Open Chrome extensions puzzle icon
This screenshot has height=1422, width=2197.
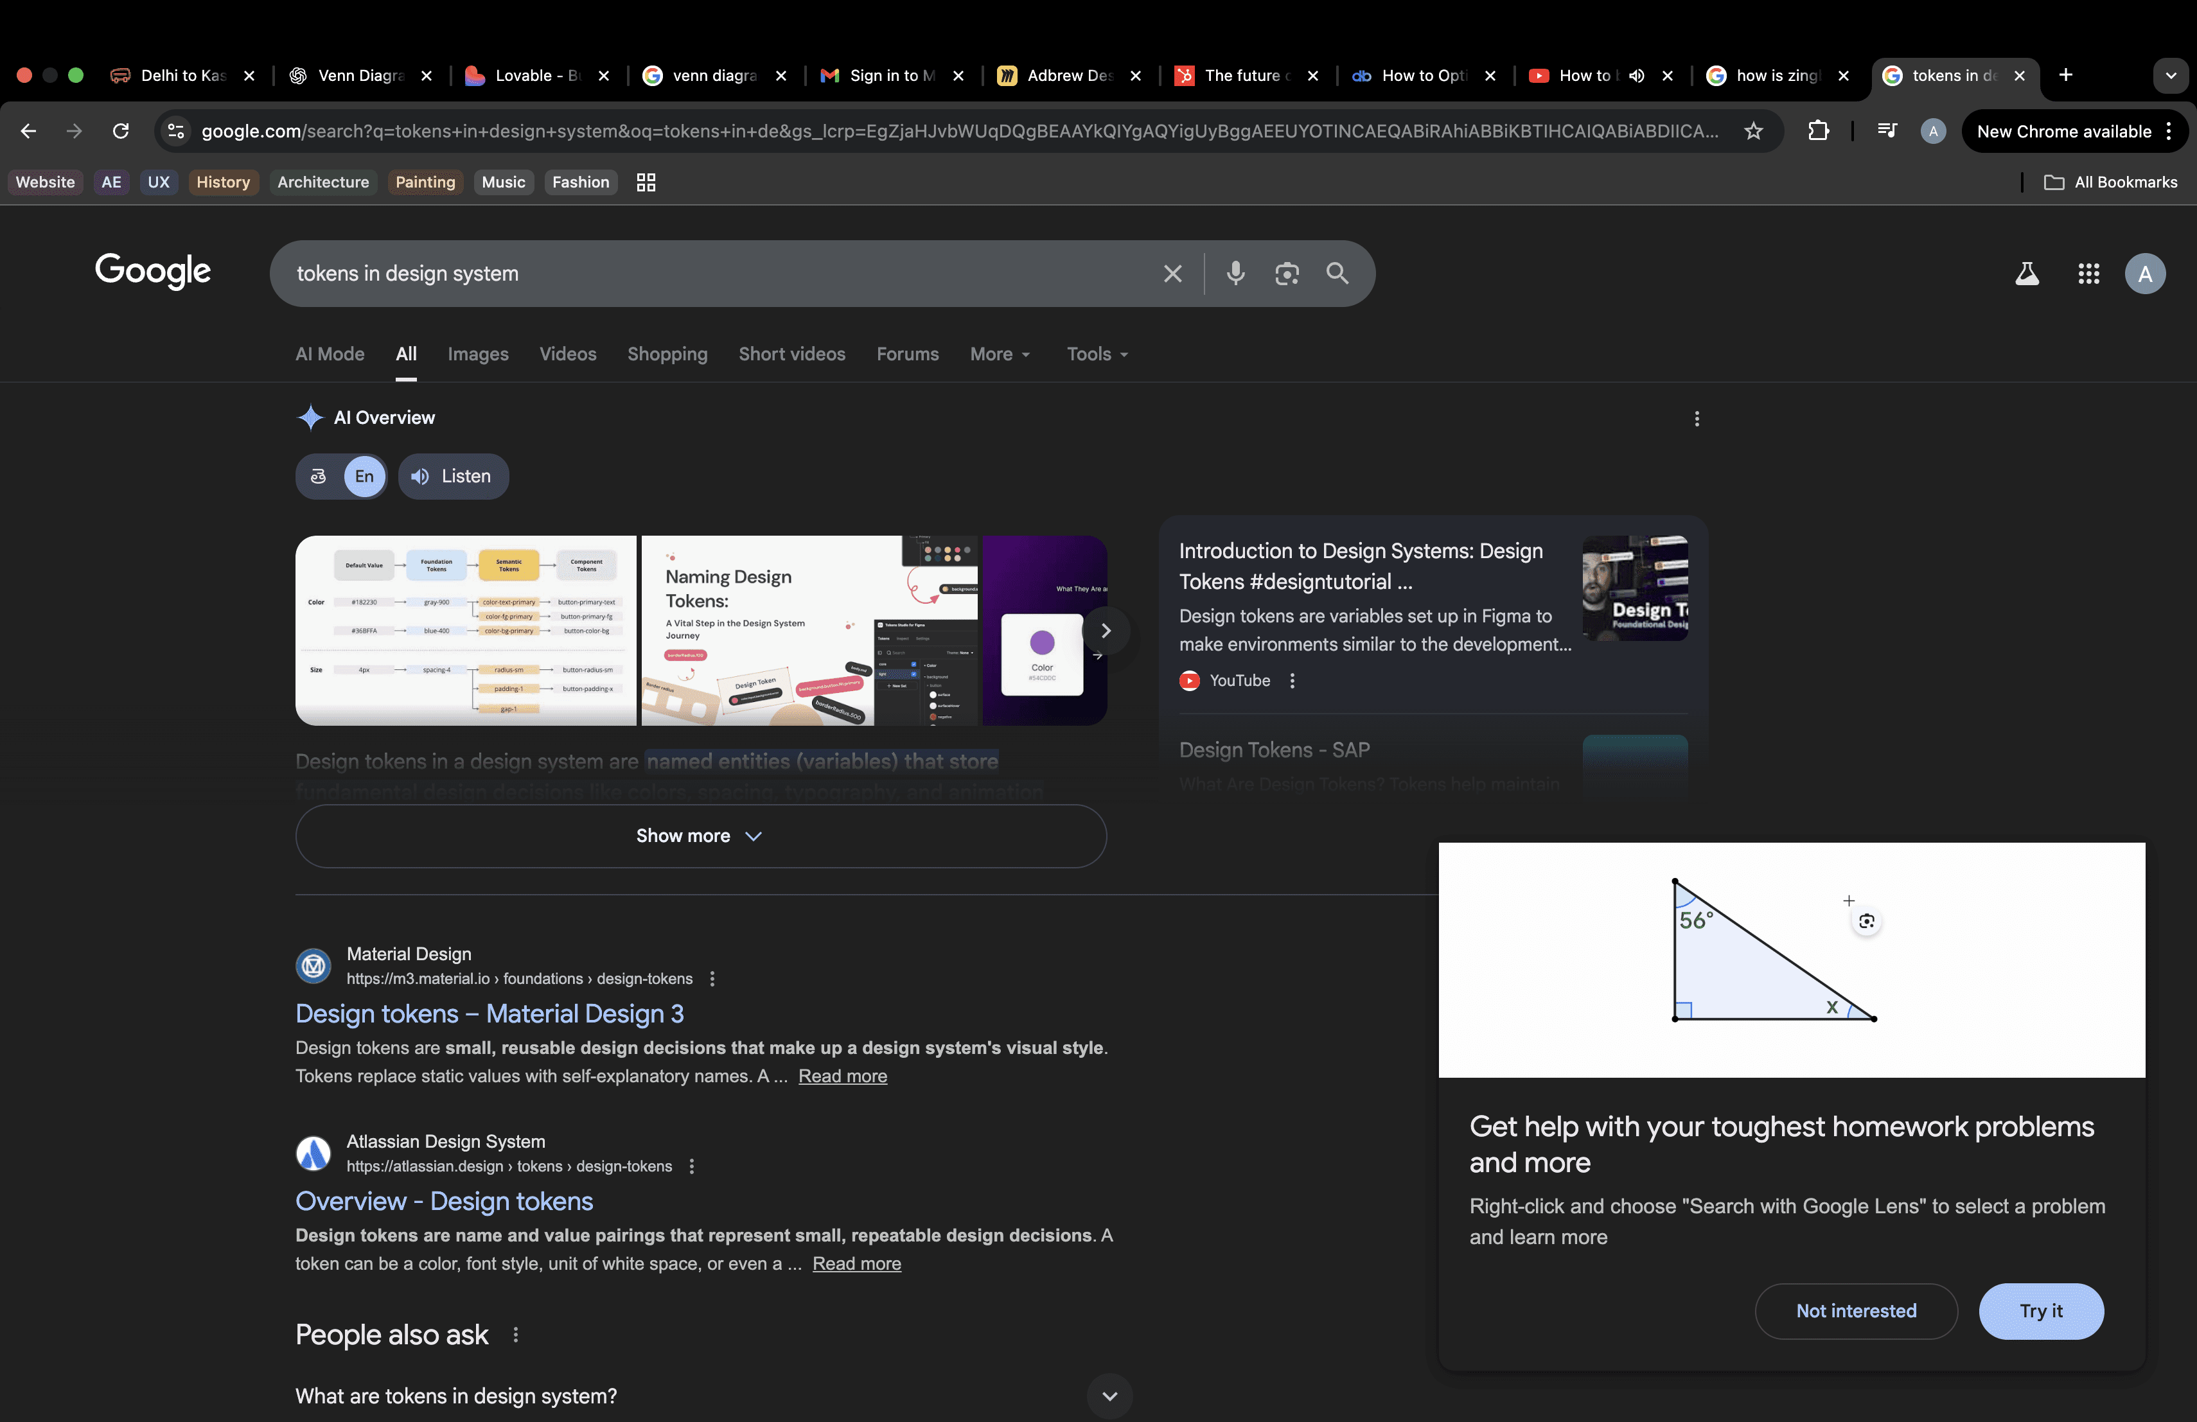[1817, 131]
